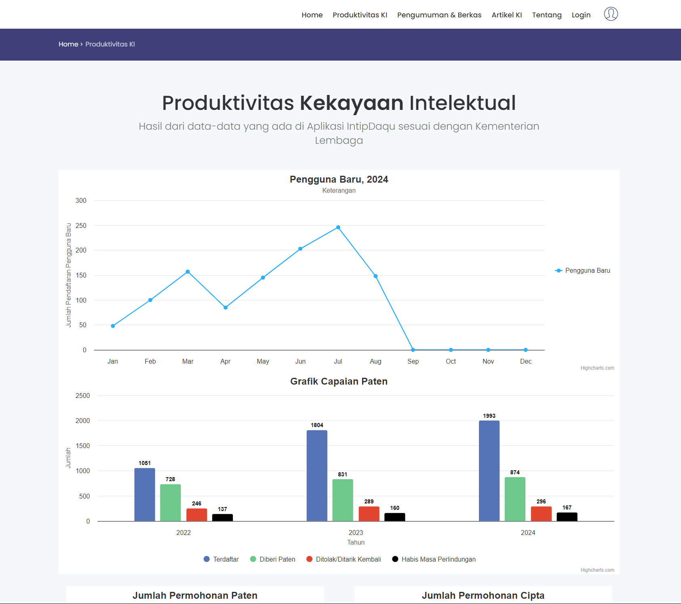Click the Jan data point on line chart
Screen dimensions: 681x604
pyautogui.click(x=113, y=326)
